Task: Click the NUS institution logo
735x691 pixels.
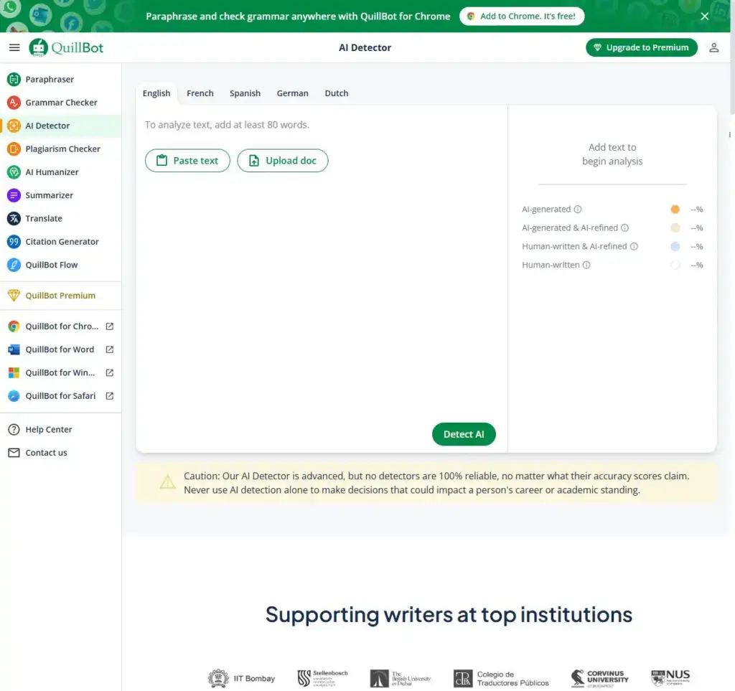Action: click(670, 677)
